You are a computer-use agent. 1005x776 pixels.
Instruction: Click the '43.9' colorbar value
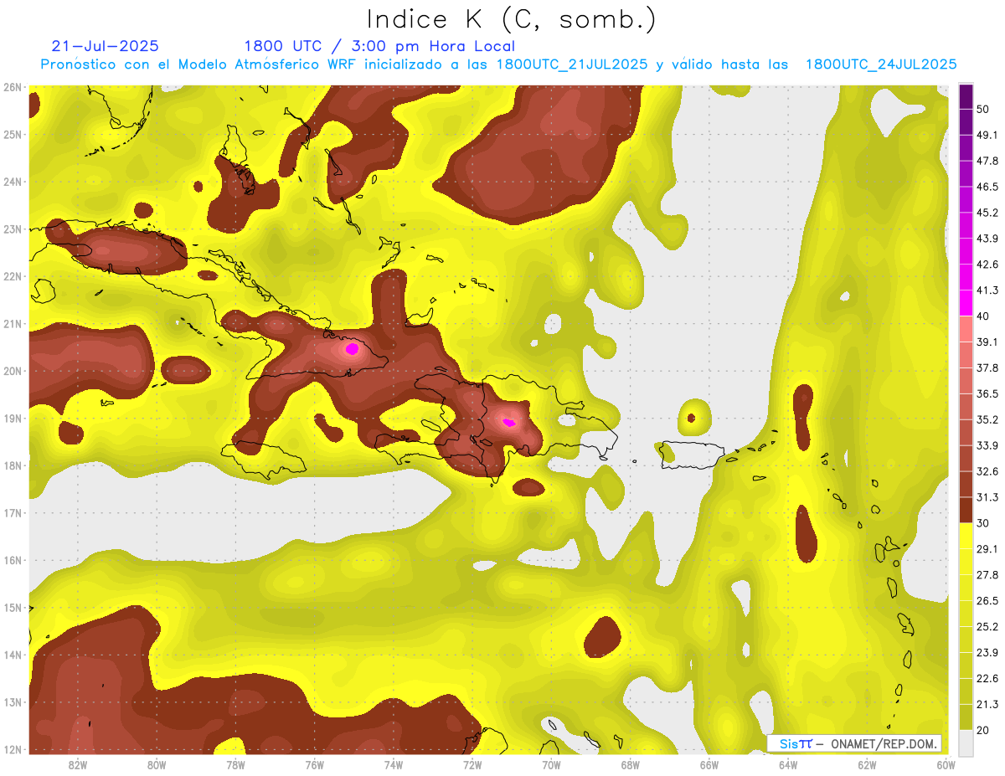click(987, 239)
